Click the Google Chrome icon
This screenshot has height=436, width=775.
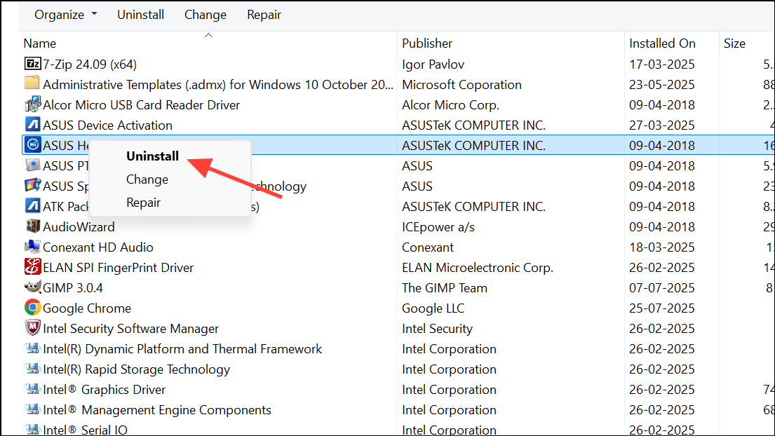pyautogui.click(x=32, y=308)
